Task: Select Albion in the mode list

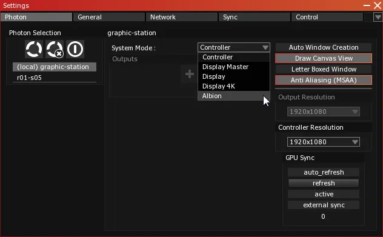Action: [234, 96]
